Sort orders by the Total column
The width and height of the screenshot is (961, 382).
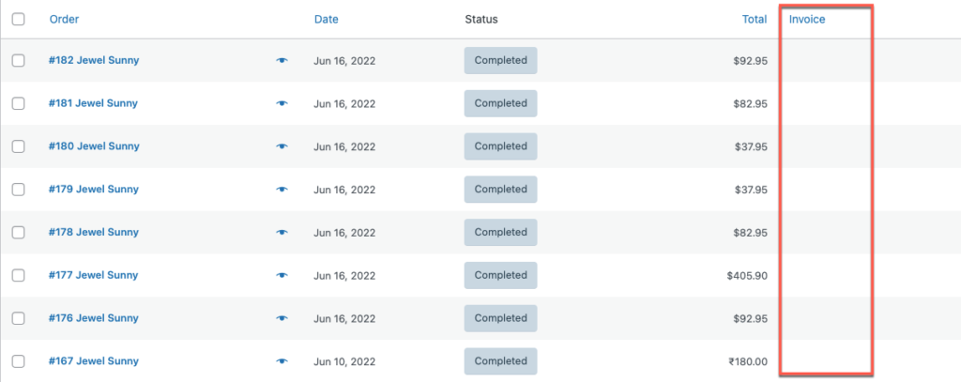coord(754,19)
